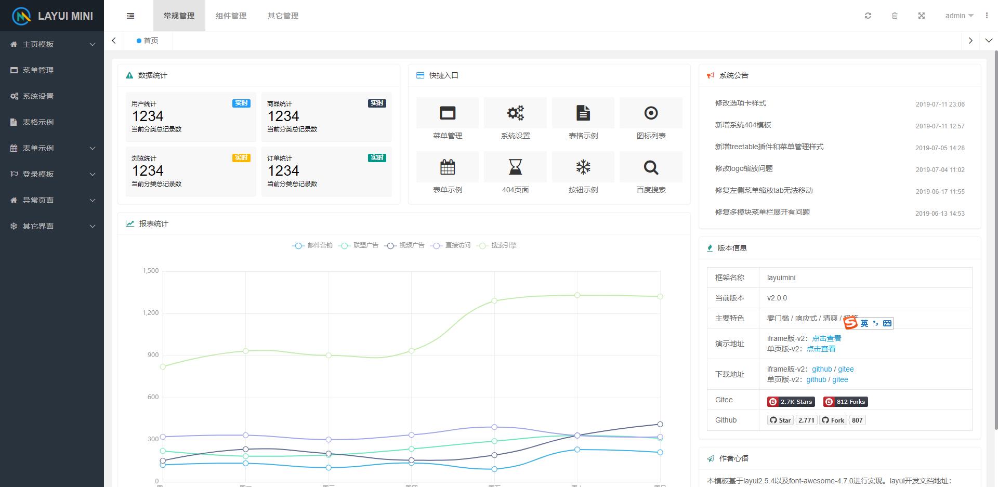998x487 pixels.
Task: Select the 首页 tab
Action: click(148, 40)
